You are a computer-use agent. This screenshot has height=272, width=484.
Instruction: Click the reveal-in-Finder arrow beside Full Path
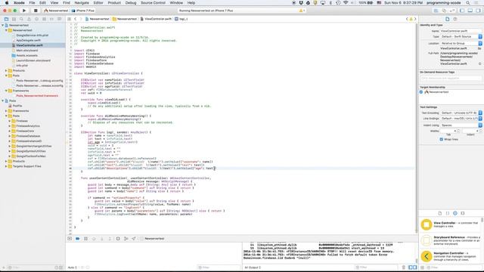point(479,63)
